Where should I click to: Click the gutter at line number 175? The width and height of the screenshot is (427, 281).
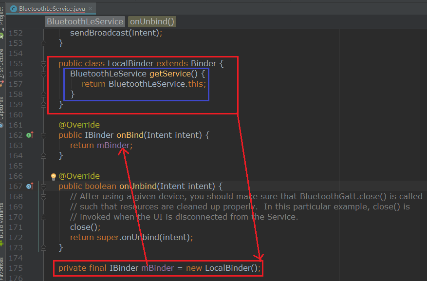[16, 268]
